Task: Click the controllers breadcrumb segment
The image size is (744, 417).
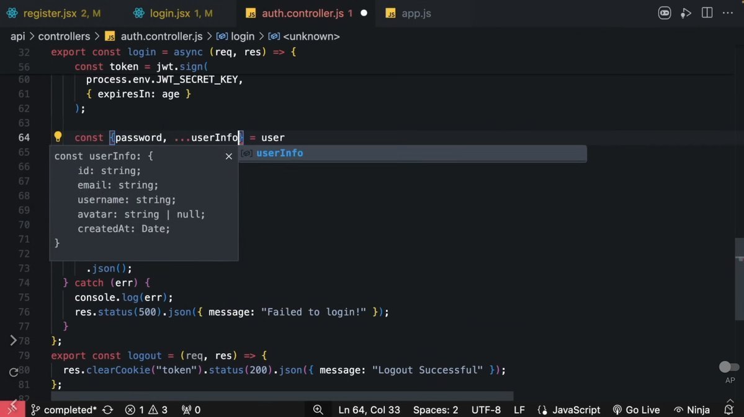Action: tap(64, 37)
